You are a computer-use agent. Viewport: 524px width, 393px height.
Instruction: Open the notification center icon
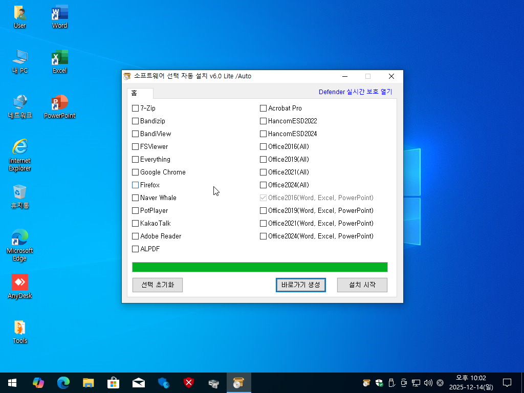(x=507, y=383)
